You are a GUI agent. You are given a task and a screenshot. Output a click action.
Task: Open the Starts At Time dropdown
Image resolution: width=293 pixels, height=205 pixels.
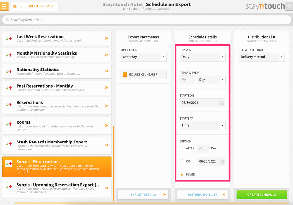pyautogui.click(x=203, y=125)
